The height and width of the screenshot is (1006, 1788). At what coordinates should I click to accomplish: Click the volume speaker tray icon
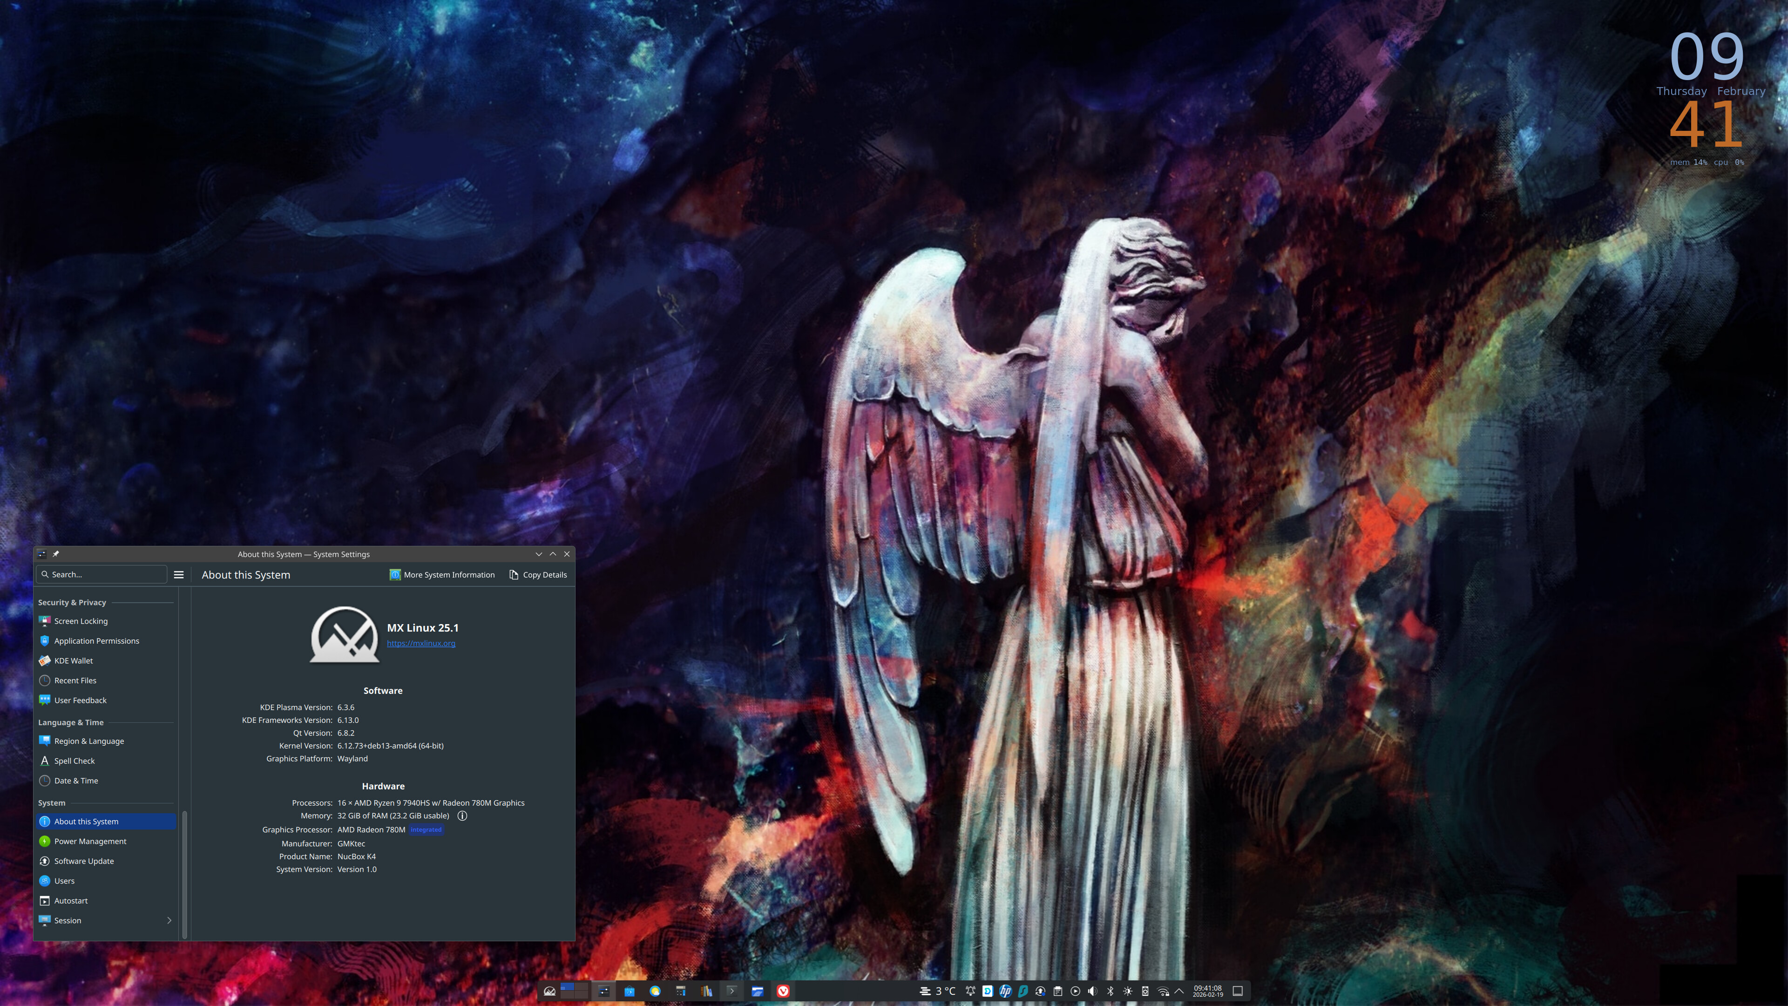click(1092, 991)
